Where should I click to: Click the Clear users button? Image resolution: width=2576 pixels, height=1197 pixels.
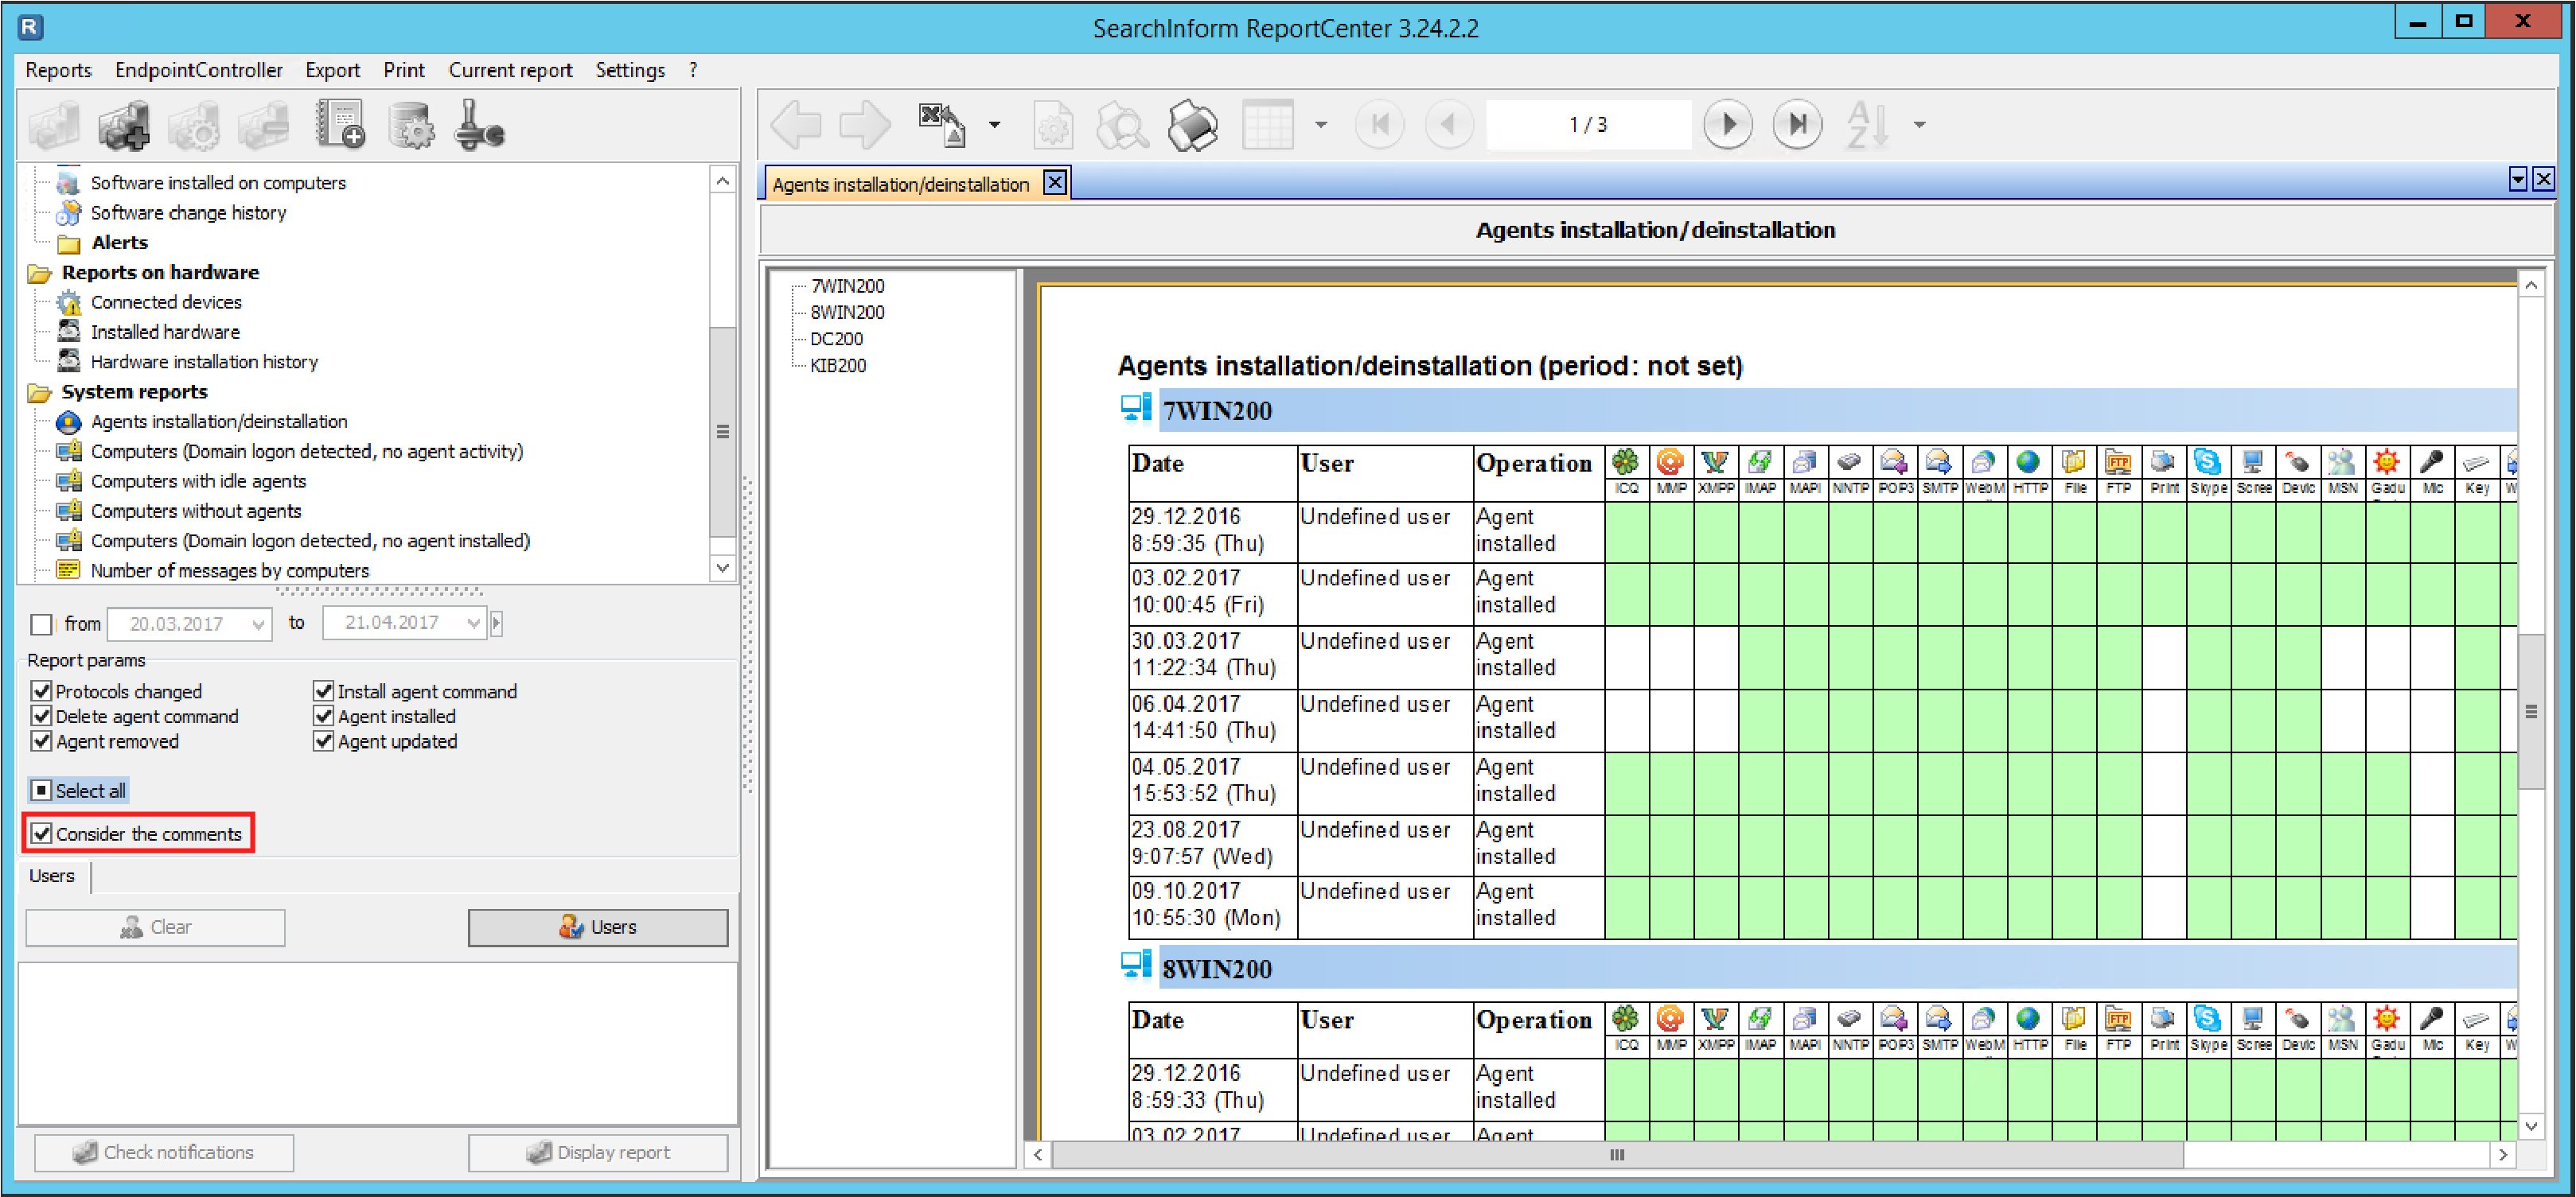(155, 927)
